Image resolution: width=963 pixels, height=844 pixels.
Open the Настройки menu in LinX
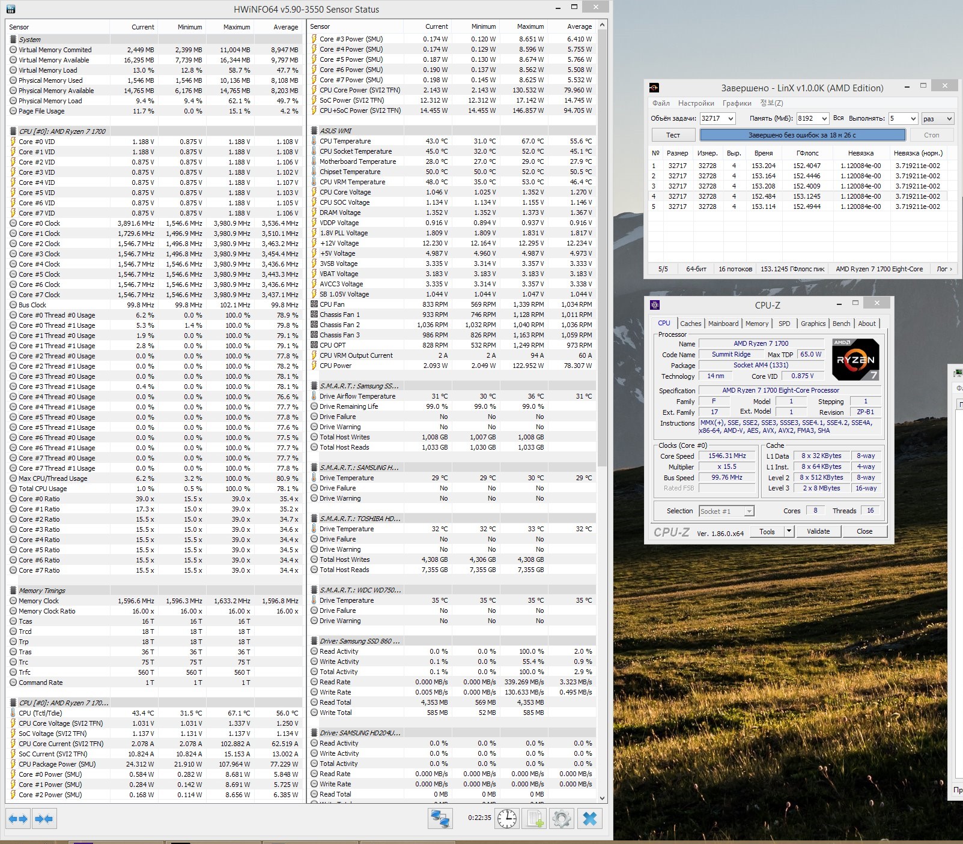click(696, 103)
